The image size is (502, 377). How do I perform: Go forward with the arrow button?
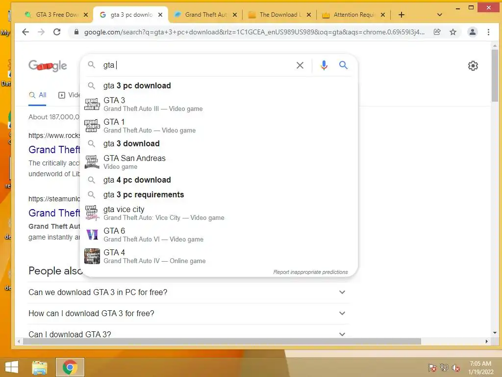click(x=41, y=32)
